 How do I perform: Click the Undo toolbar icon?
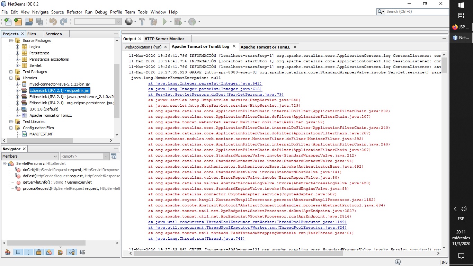[x=53, y=21]
